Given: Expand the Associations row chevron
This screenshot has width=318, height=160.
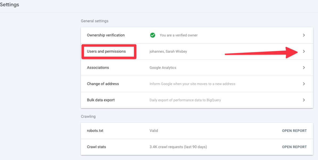Looking at the screenshot, I should click(304, 67).
